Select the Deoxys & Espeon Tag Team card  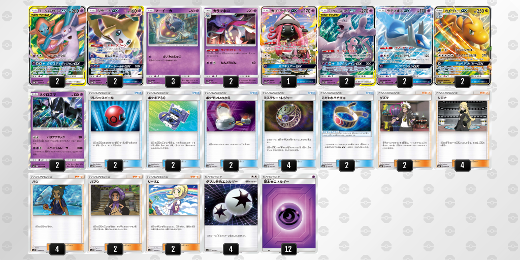57,46
